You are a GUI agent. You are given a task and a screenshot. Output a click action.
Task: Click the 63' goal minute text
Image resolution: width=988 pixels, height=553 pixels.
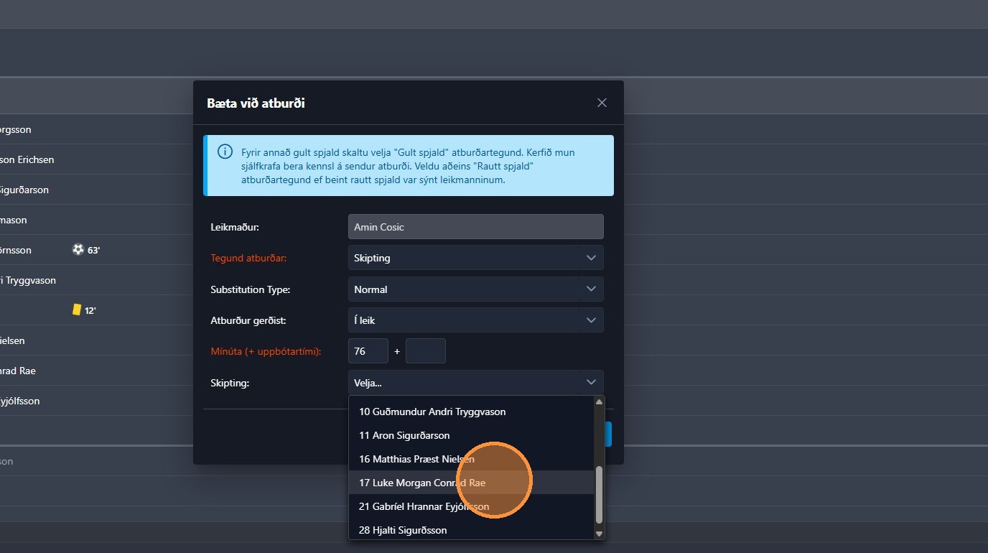(94, 251)
